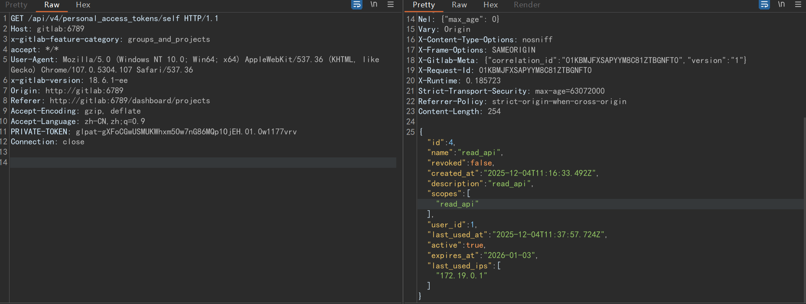This screenshot has width=806, height=304.
Task: Click the Host: gitlab:6789 header
Action: click(x=48, y=29)
